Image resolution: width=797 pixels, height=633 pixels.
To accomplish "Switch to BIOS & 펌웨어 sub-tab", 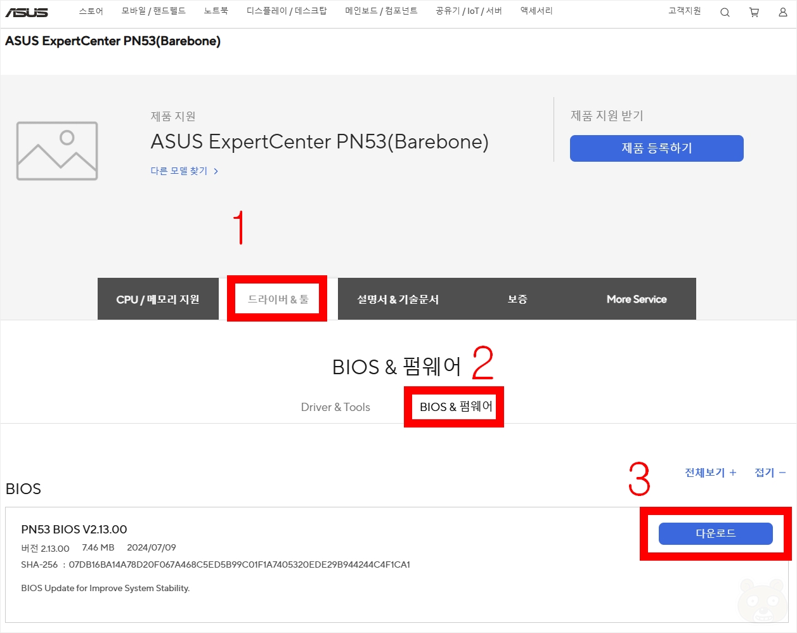I will (x=456, y=407).
